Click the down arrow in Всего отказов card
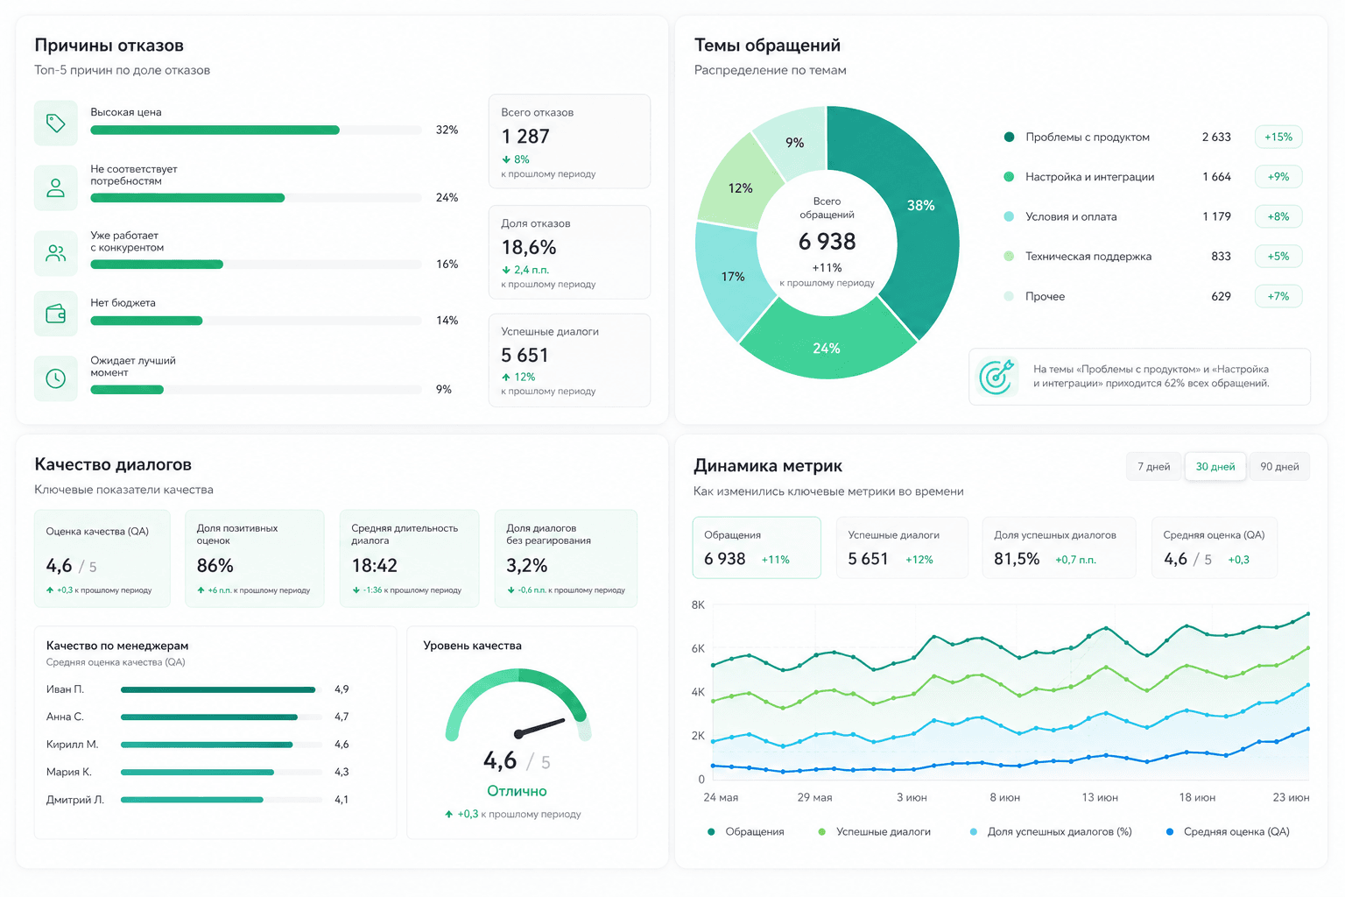 [x=506, y=159]
